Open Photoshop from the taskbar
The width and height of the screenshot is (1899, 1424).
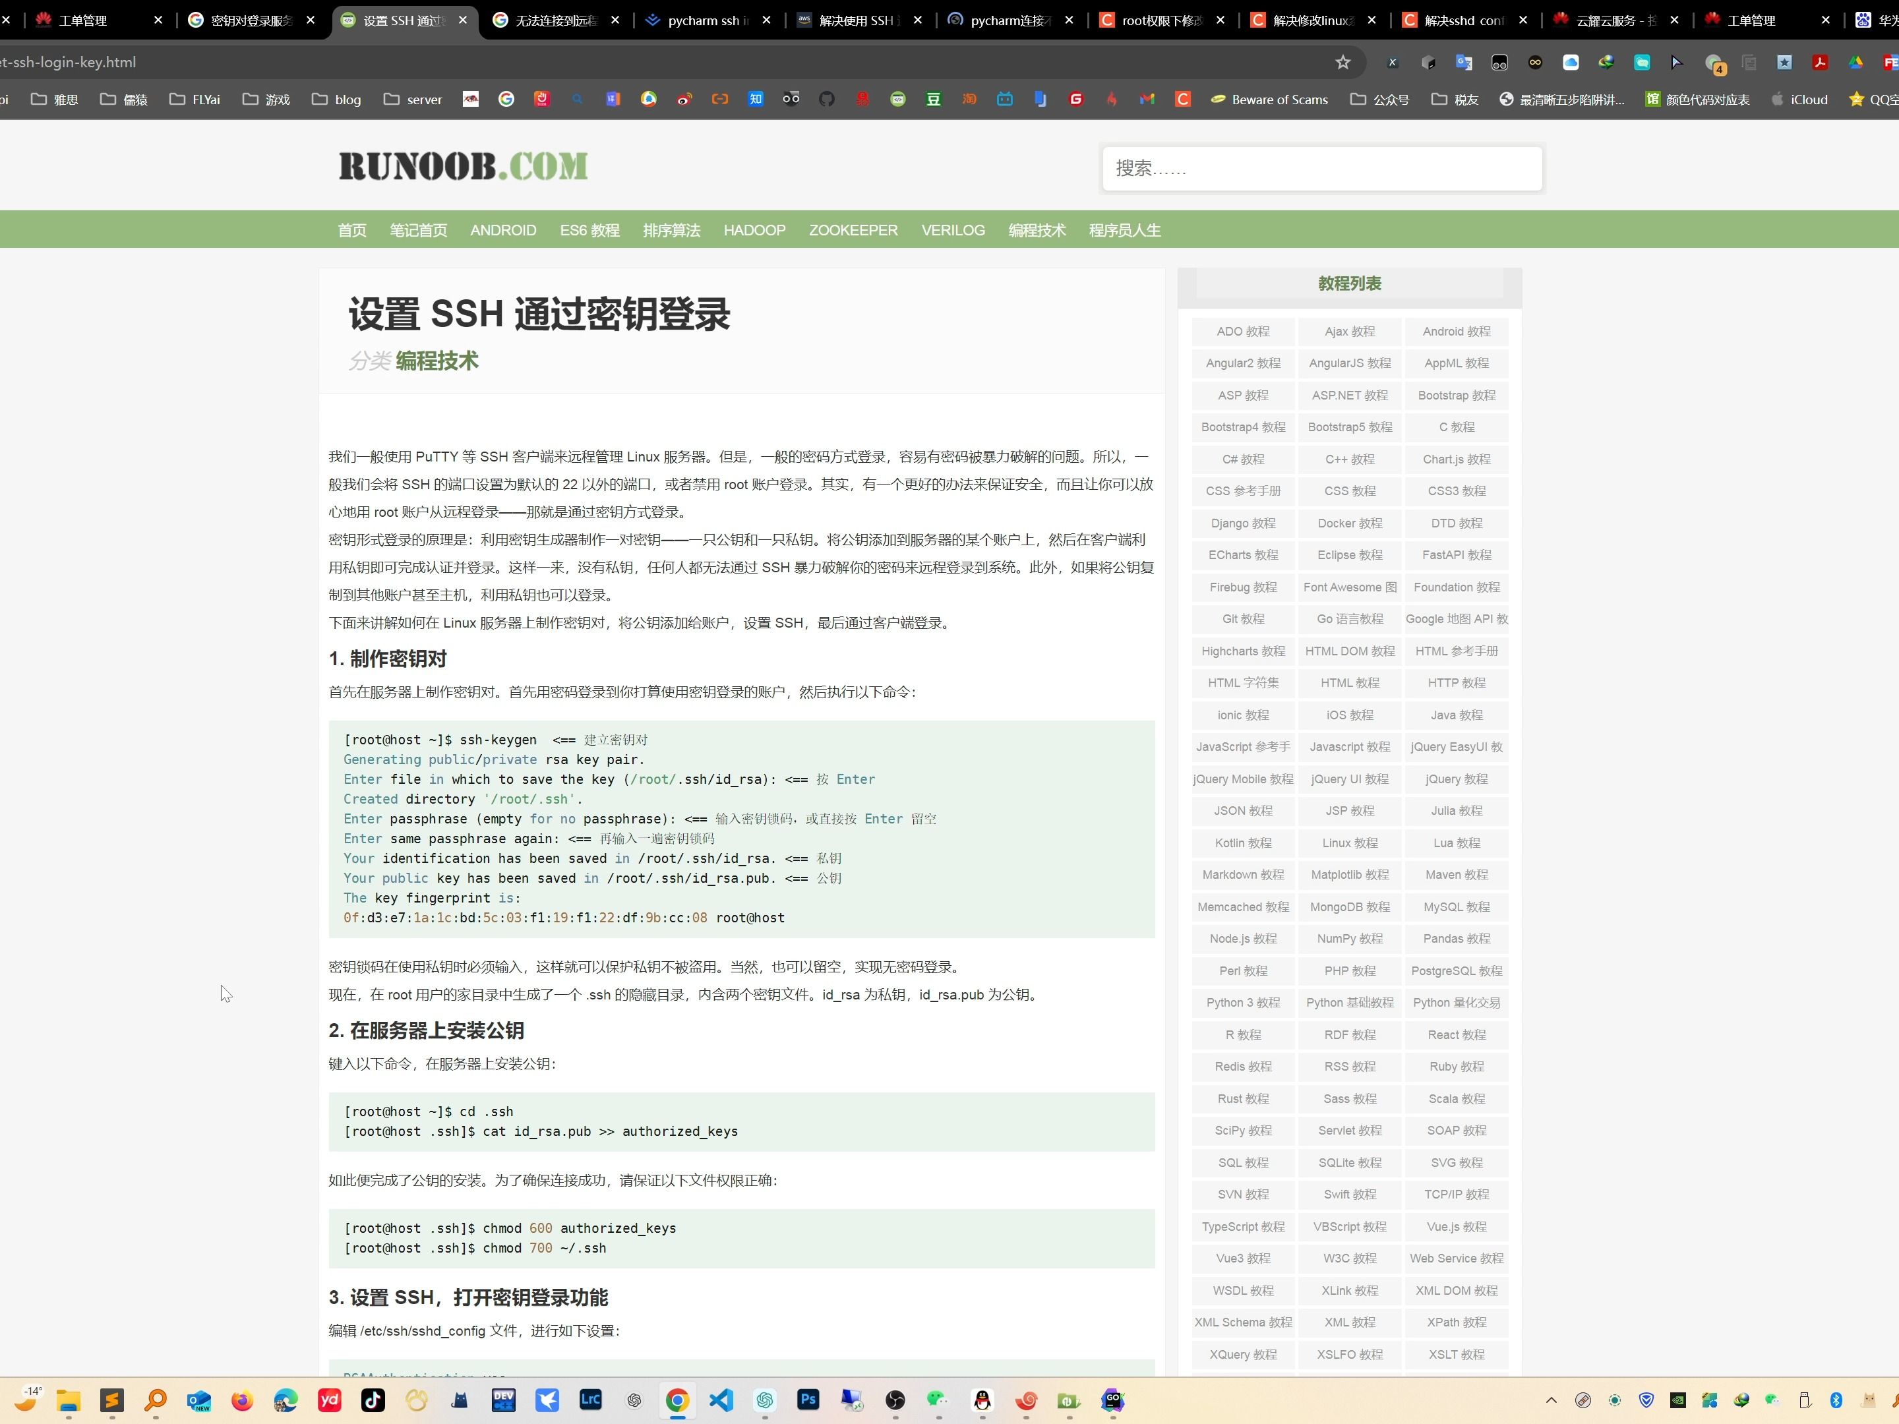[x=808, y=1401]
